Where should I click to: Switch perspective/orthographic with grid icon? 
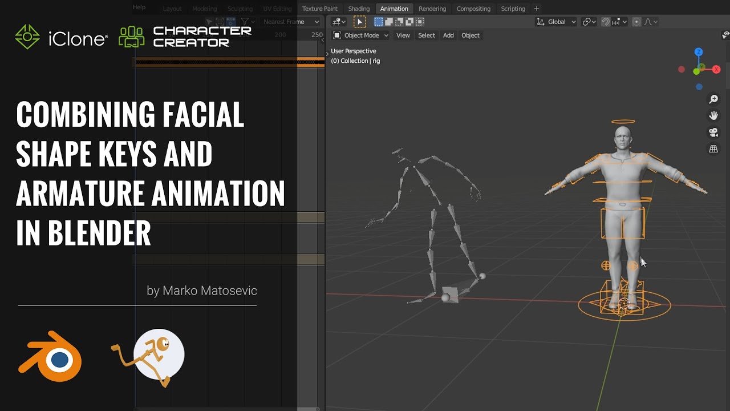(713, 149)
